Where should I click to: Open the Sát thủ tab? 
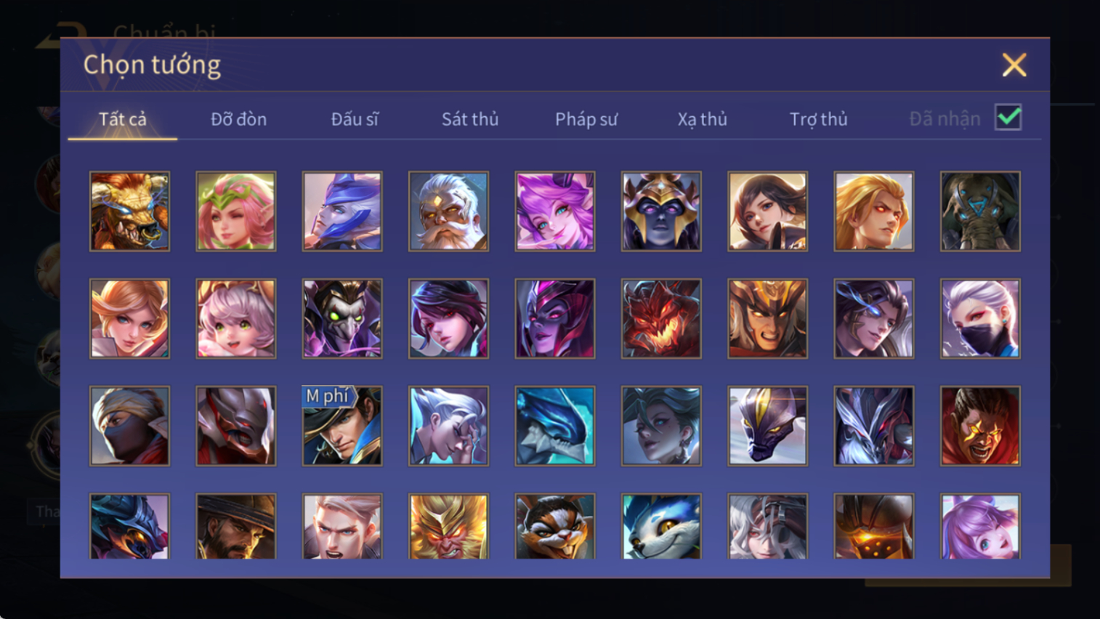[470, 119]
